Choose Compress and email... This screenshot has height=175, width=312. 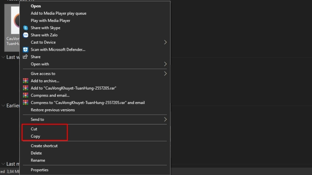tap(95, 95)
